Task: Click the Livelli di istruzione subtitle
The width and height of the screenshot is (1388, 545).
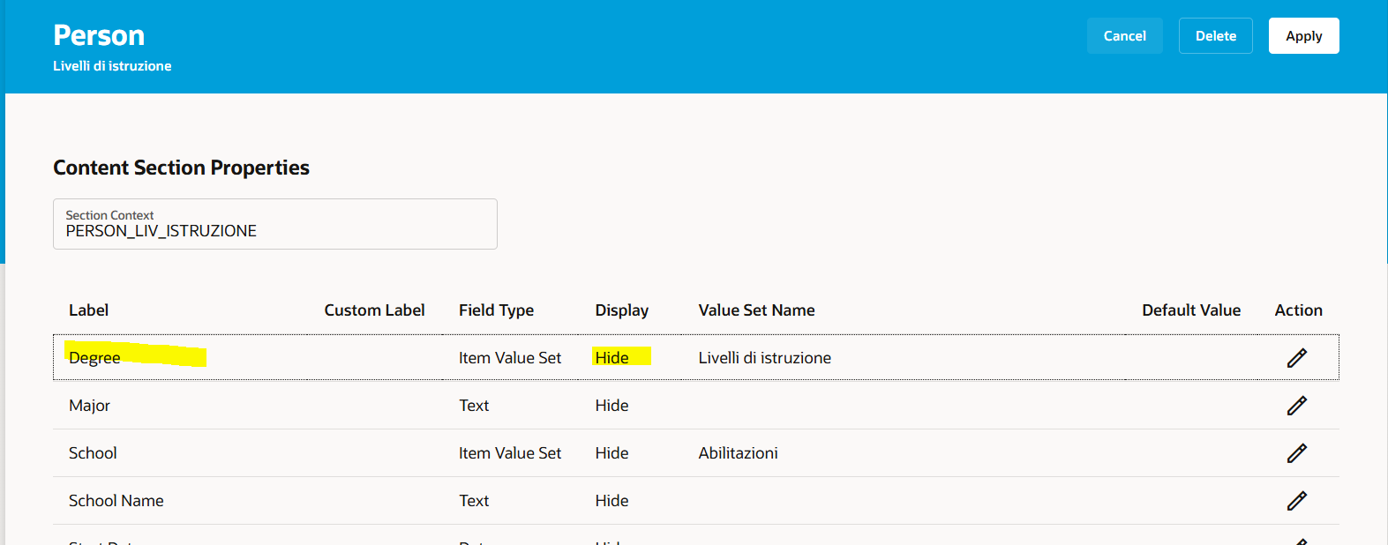Action: (112, 66)
